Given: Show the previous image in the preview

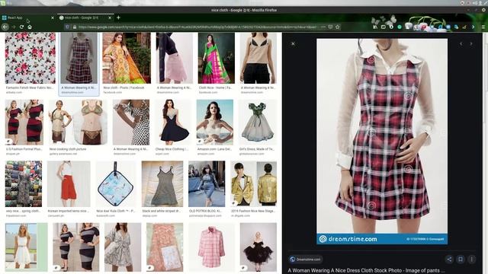Looking at the screenshot, I should [461, 44].
